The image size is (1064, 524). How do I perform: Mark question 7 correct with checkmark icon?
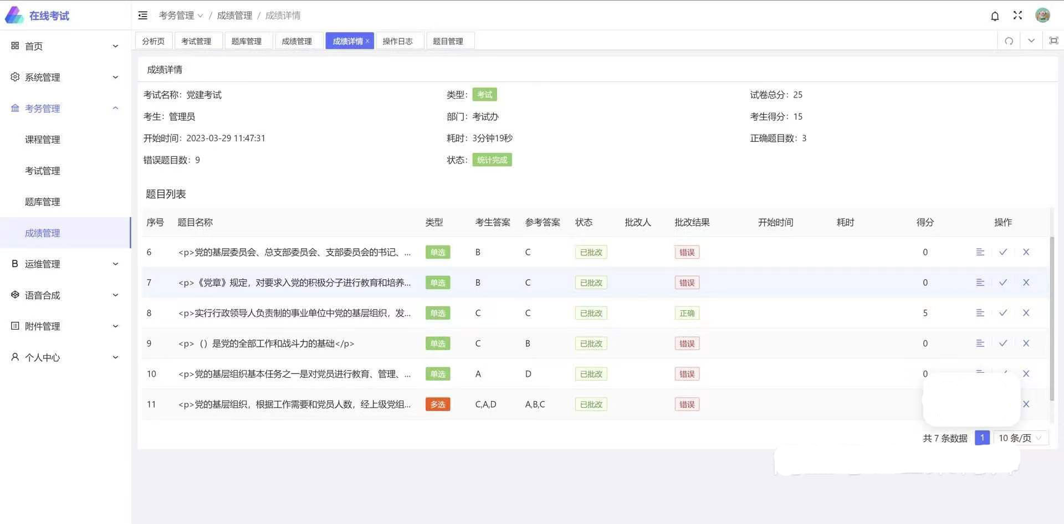pyautogui.click(x=1002, y=282)
